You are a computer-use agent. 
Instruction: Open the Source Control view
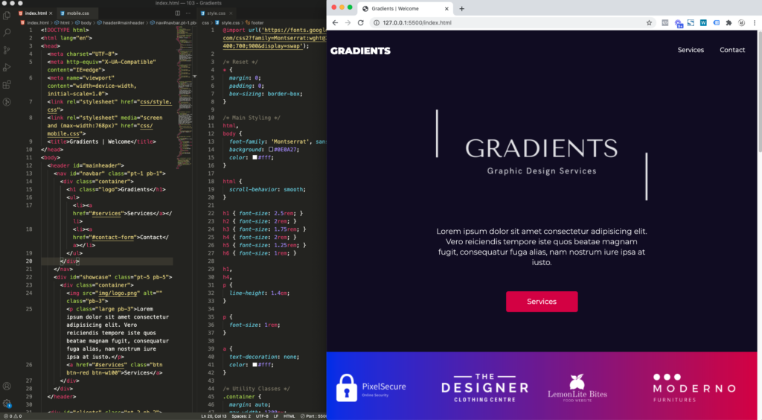7,50
